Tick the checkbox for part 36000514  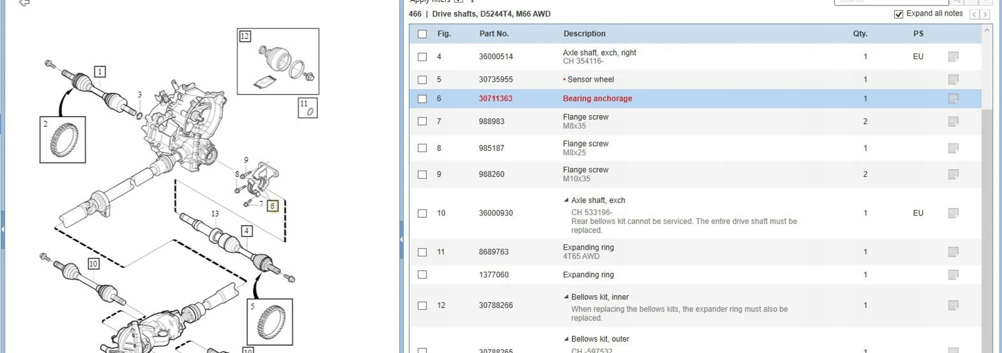(422, 57)
